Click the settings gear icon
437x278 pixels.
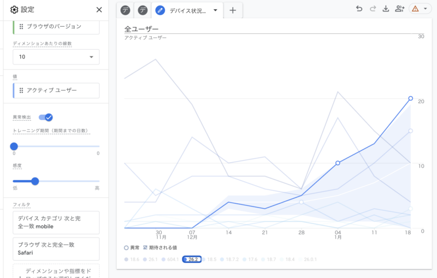tap(14, 10)
